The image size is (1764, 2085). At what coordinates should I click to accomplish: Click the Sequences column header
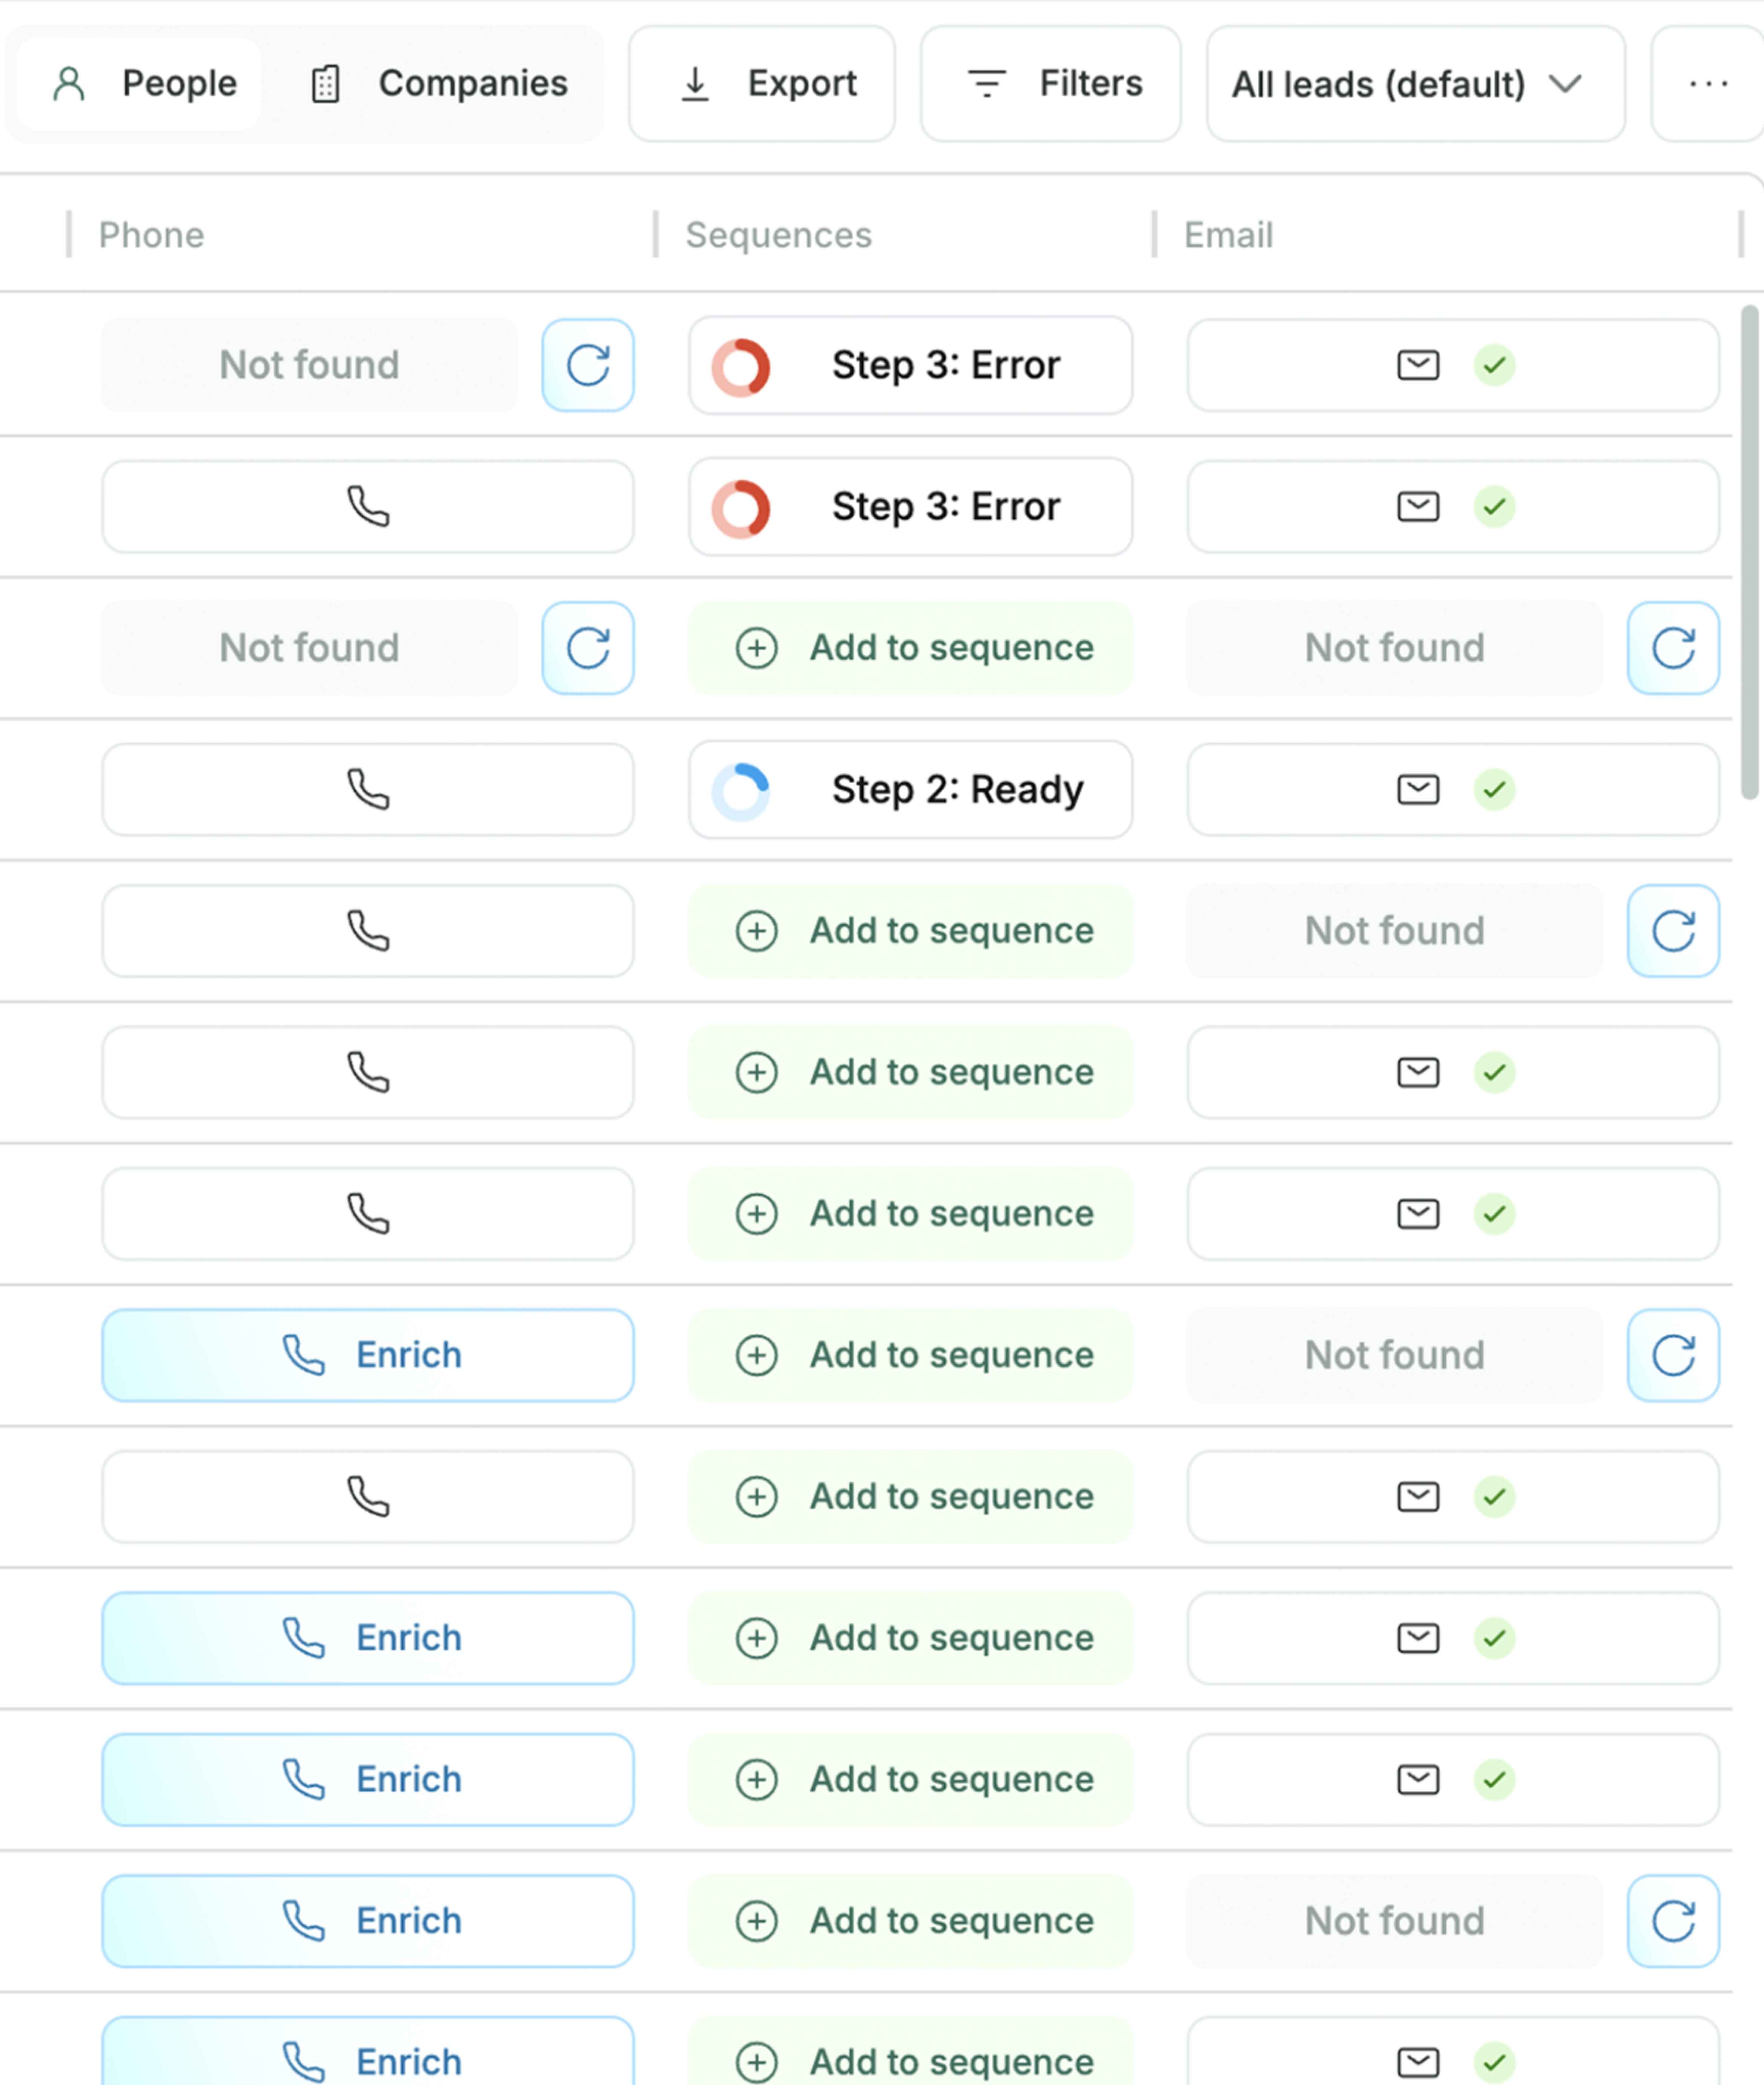coord(778,235)
